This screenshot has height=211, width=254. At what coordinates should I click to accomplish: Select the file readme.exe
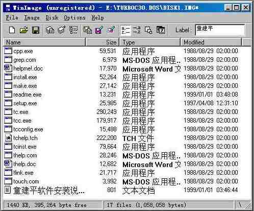point(28,95)
